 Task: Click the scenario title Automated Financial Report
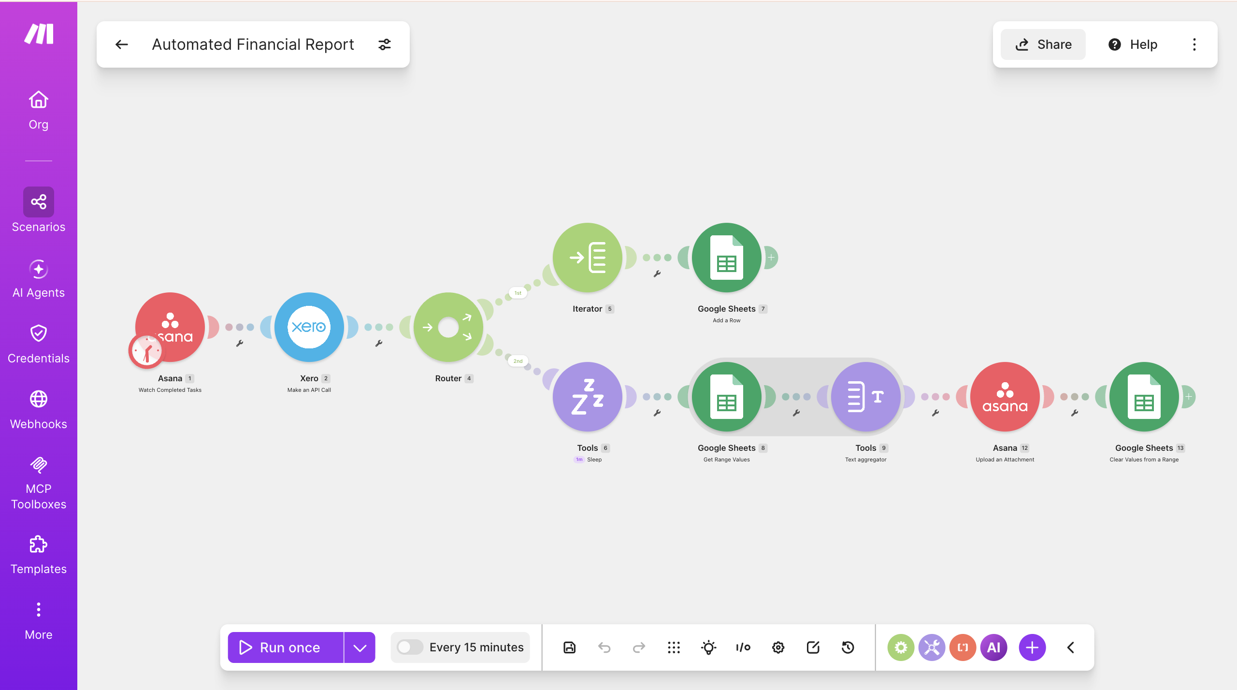253,44
